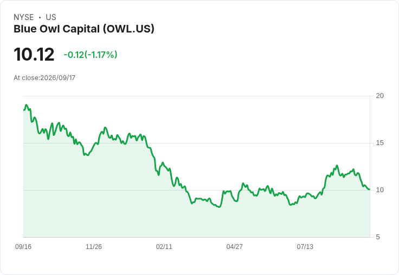
Task: Click the 07/13 date axis label
Action: click(x=305, y=246)
